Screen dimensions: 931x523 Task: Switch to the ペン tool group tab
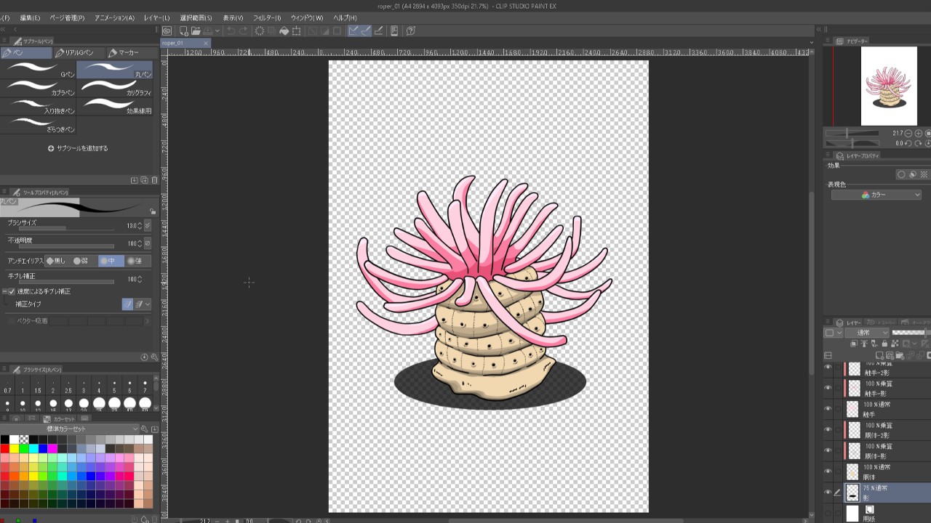[26, 53]
